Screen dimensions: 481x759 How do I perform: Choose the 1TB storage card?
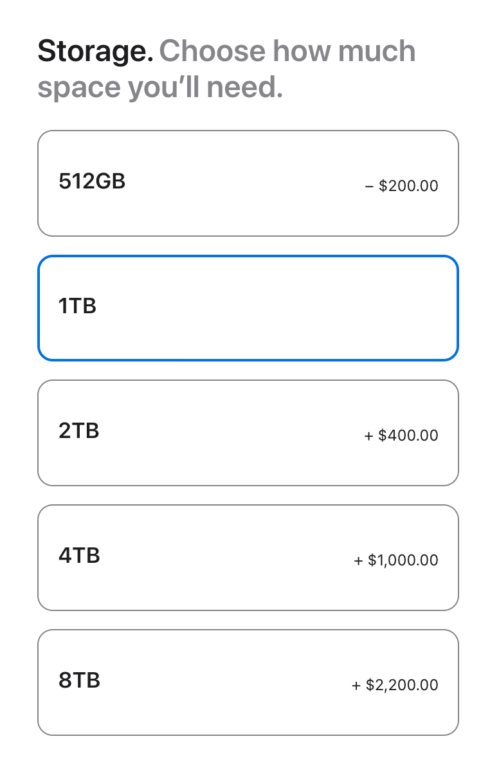pos(248,308)
